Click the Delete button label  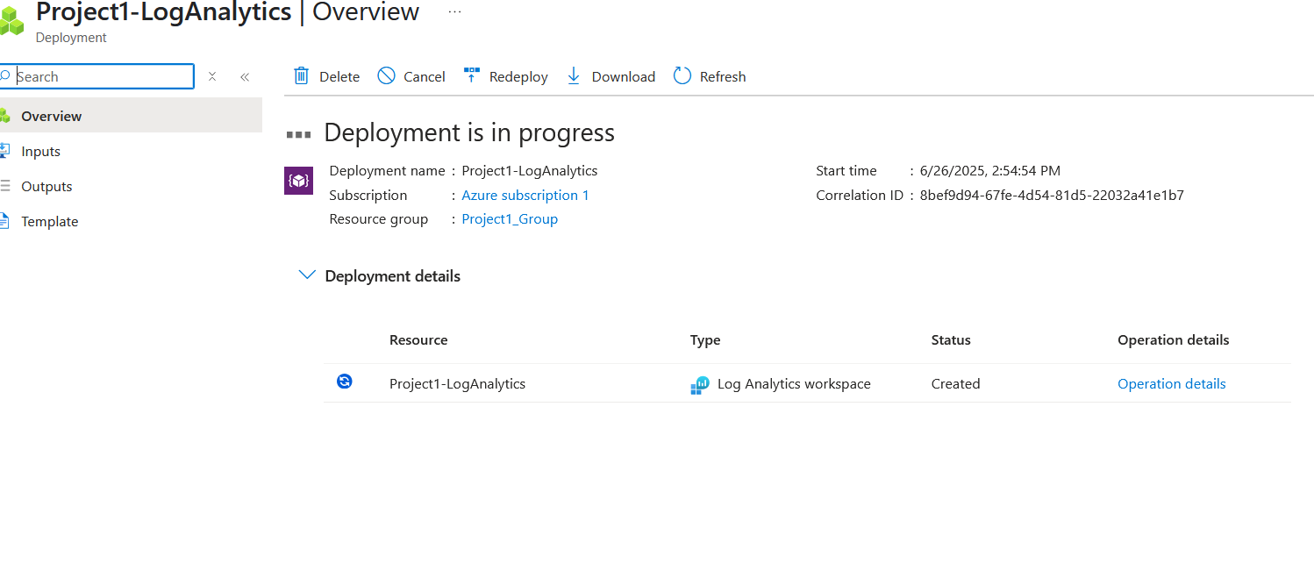click(x=339, y=76)
